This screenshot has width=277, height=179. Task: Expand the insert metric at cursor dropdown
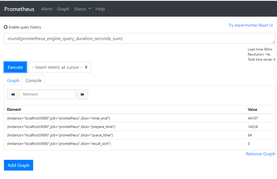tap(60, 67)
